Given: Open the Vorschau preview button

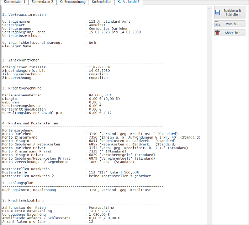Looking at the screenshot, I should (230, 24).
